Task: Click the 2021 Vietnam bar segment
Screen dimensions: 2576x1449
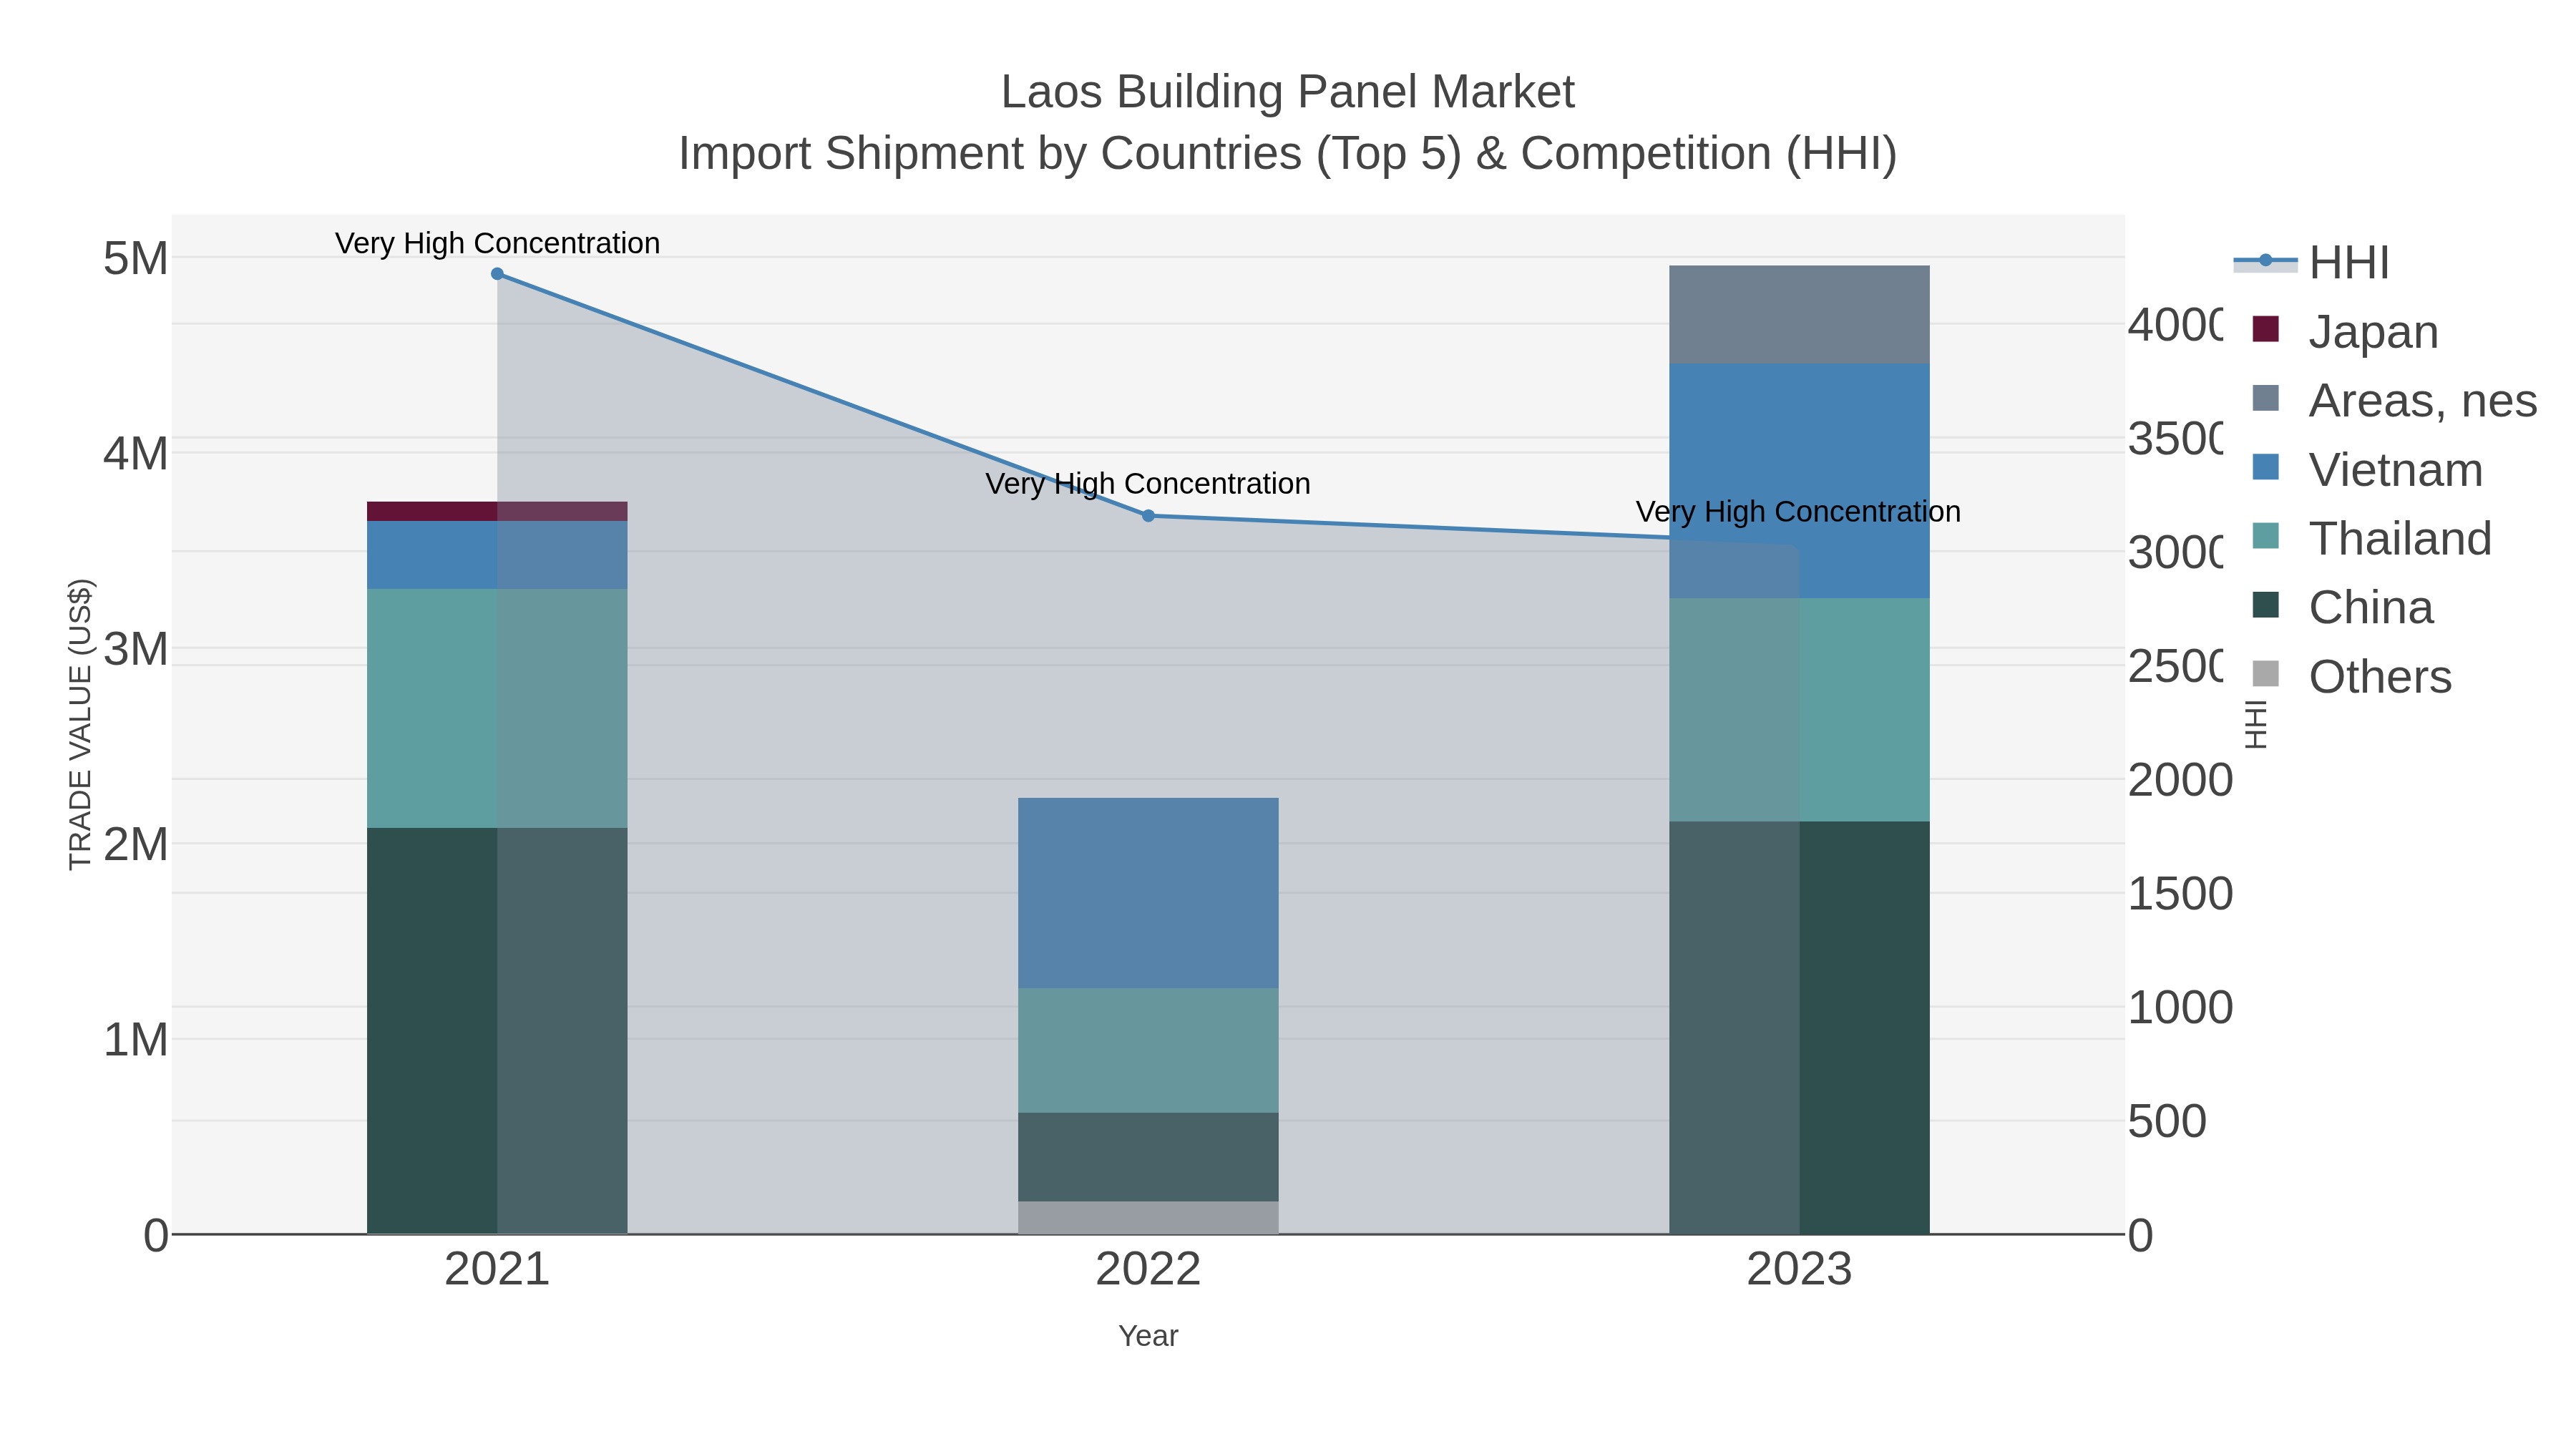Action: (x=497, y=555)
